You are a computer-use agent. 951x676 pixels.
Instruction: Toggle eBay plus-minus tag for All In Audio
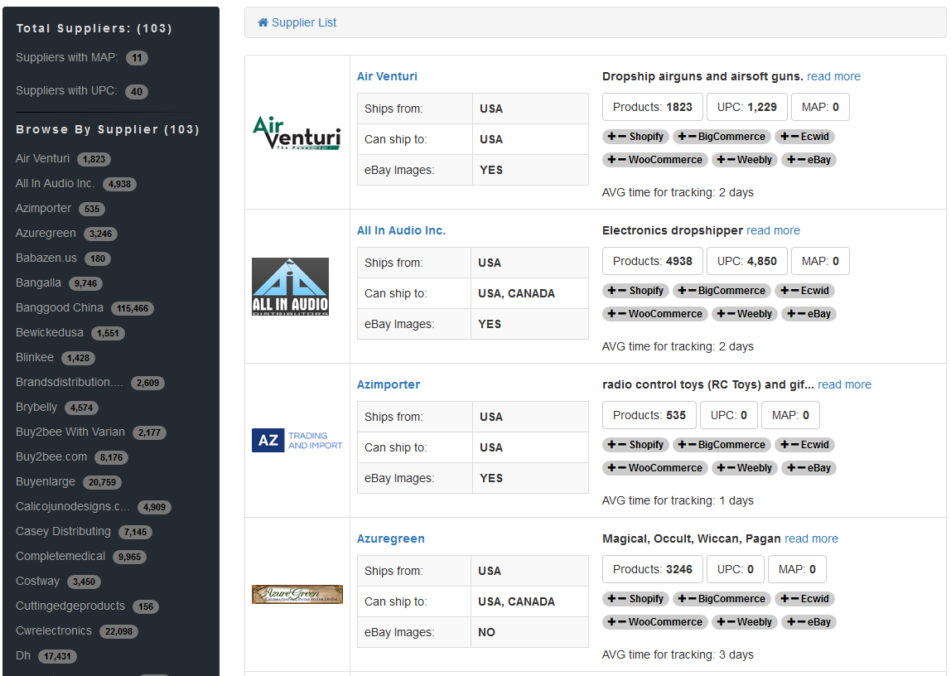tap(809, 314)
